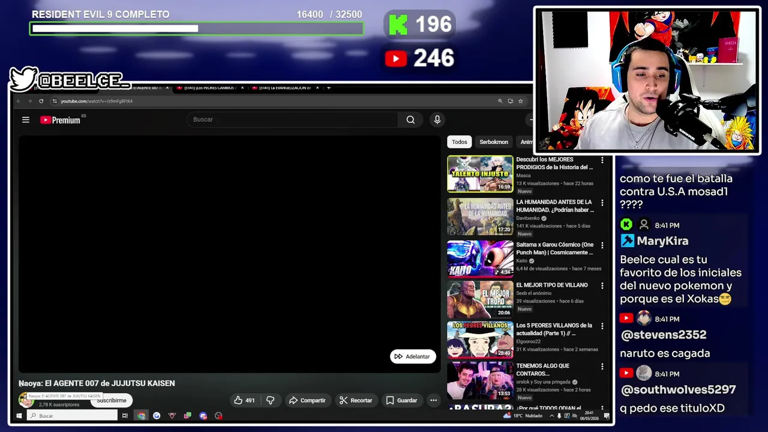Open Task View on the taskbar
The height and width of the screenshot is (432, 768).
click(x=125, y=415)
